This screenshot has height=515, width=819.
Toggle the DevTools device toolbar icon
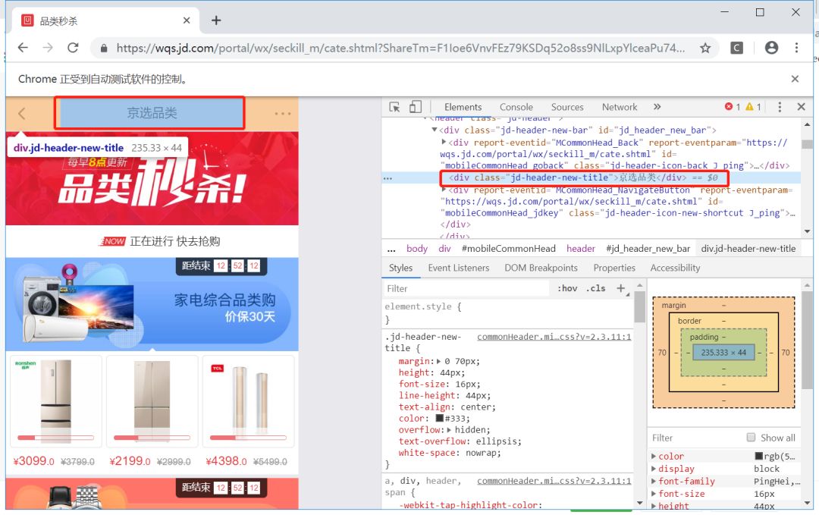[416, 107]
